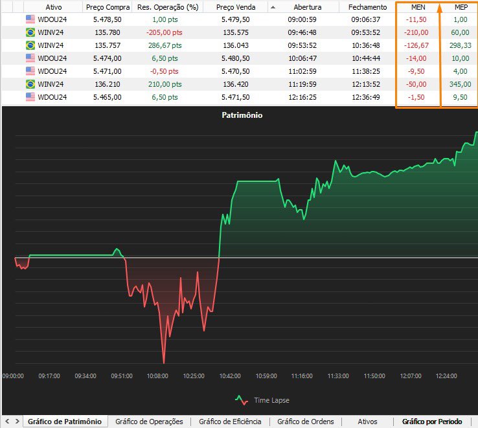This screenshot has height=428, width=478.
Task: Click the MEP column header
Action: pos(461,7)
